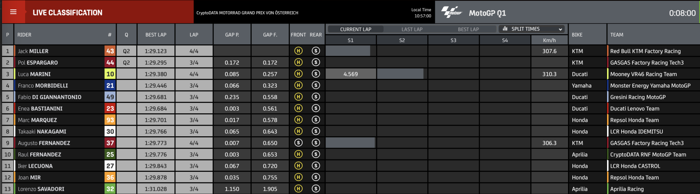Click Marc Marquez's rear tyre S icon
The width and height of the screenshot is (700, 194).
pos(316,120)
